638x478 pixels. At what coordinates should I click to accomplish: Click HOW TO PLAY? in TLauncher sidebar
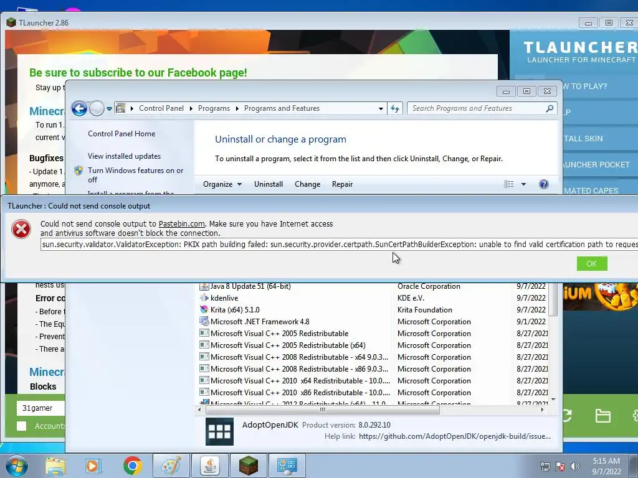click(x=600, y=86)
